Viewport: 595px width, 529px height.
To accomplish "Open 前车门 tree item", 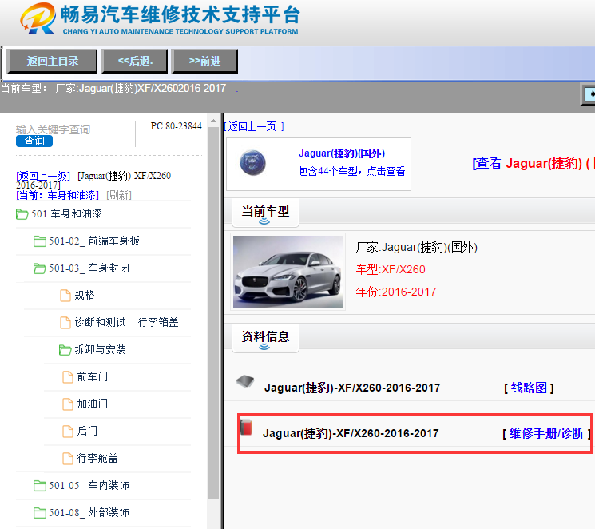I will pos(93,376).
